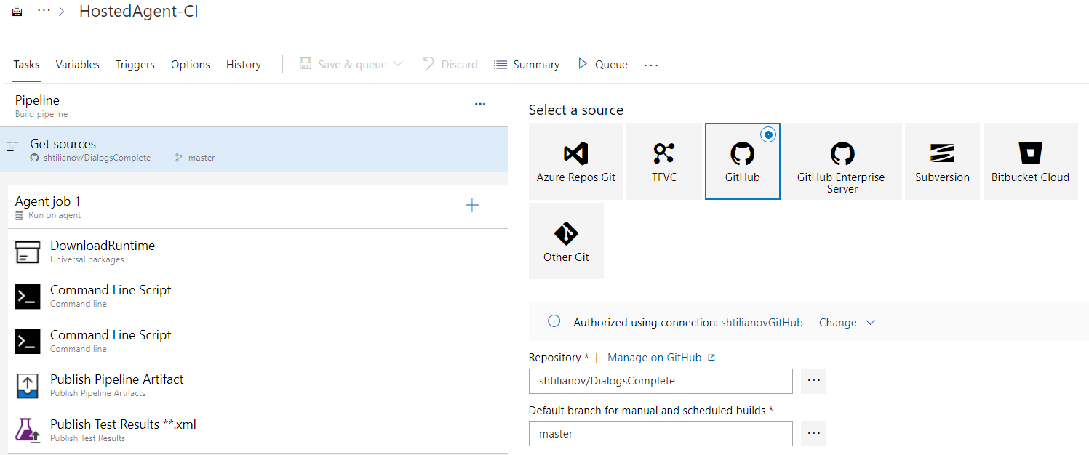This screenshot has height=455, width=1089.
Task: Expand the Save & queue dropdown arrow
Action: click(398, 64)
